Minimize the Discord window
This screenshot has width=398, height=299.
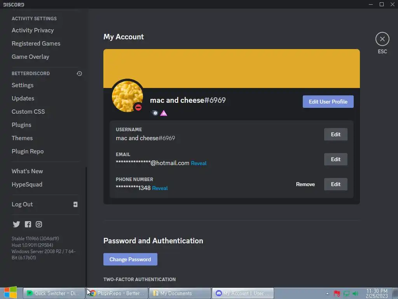point(371,4)
